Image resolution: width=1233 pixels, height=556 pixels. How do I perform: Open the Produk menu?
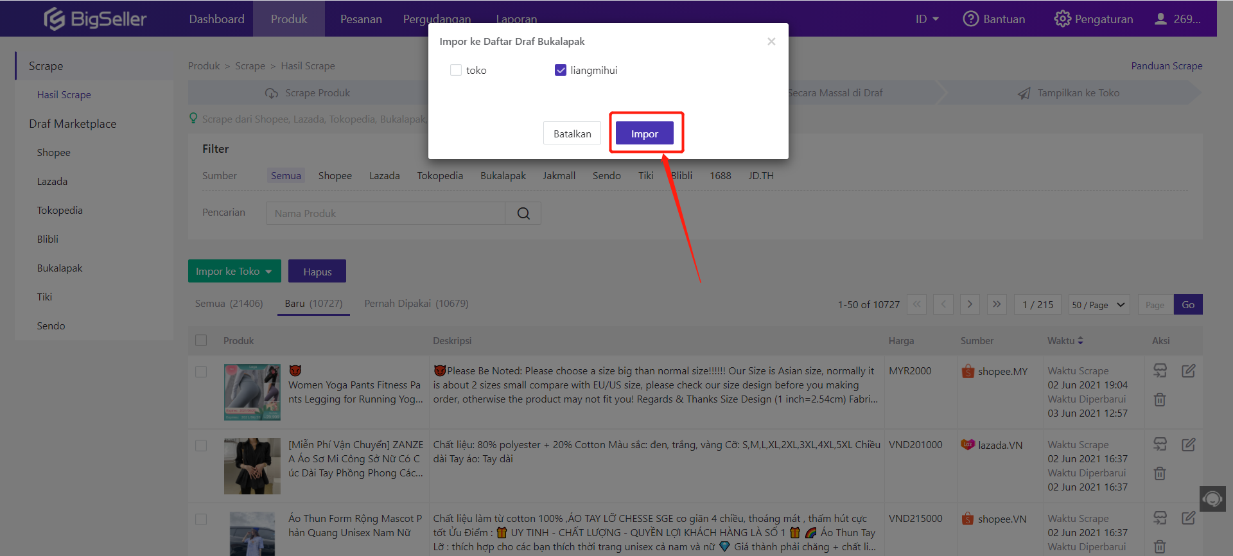click(289, 19)
